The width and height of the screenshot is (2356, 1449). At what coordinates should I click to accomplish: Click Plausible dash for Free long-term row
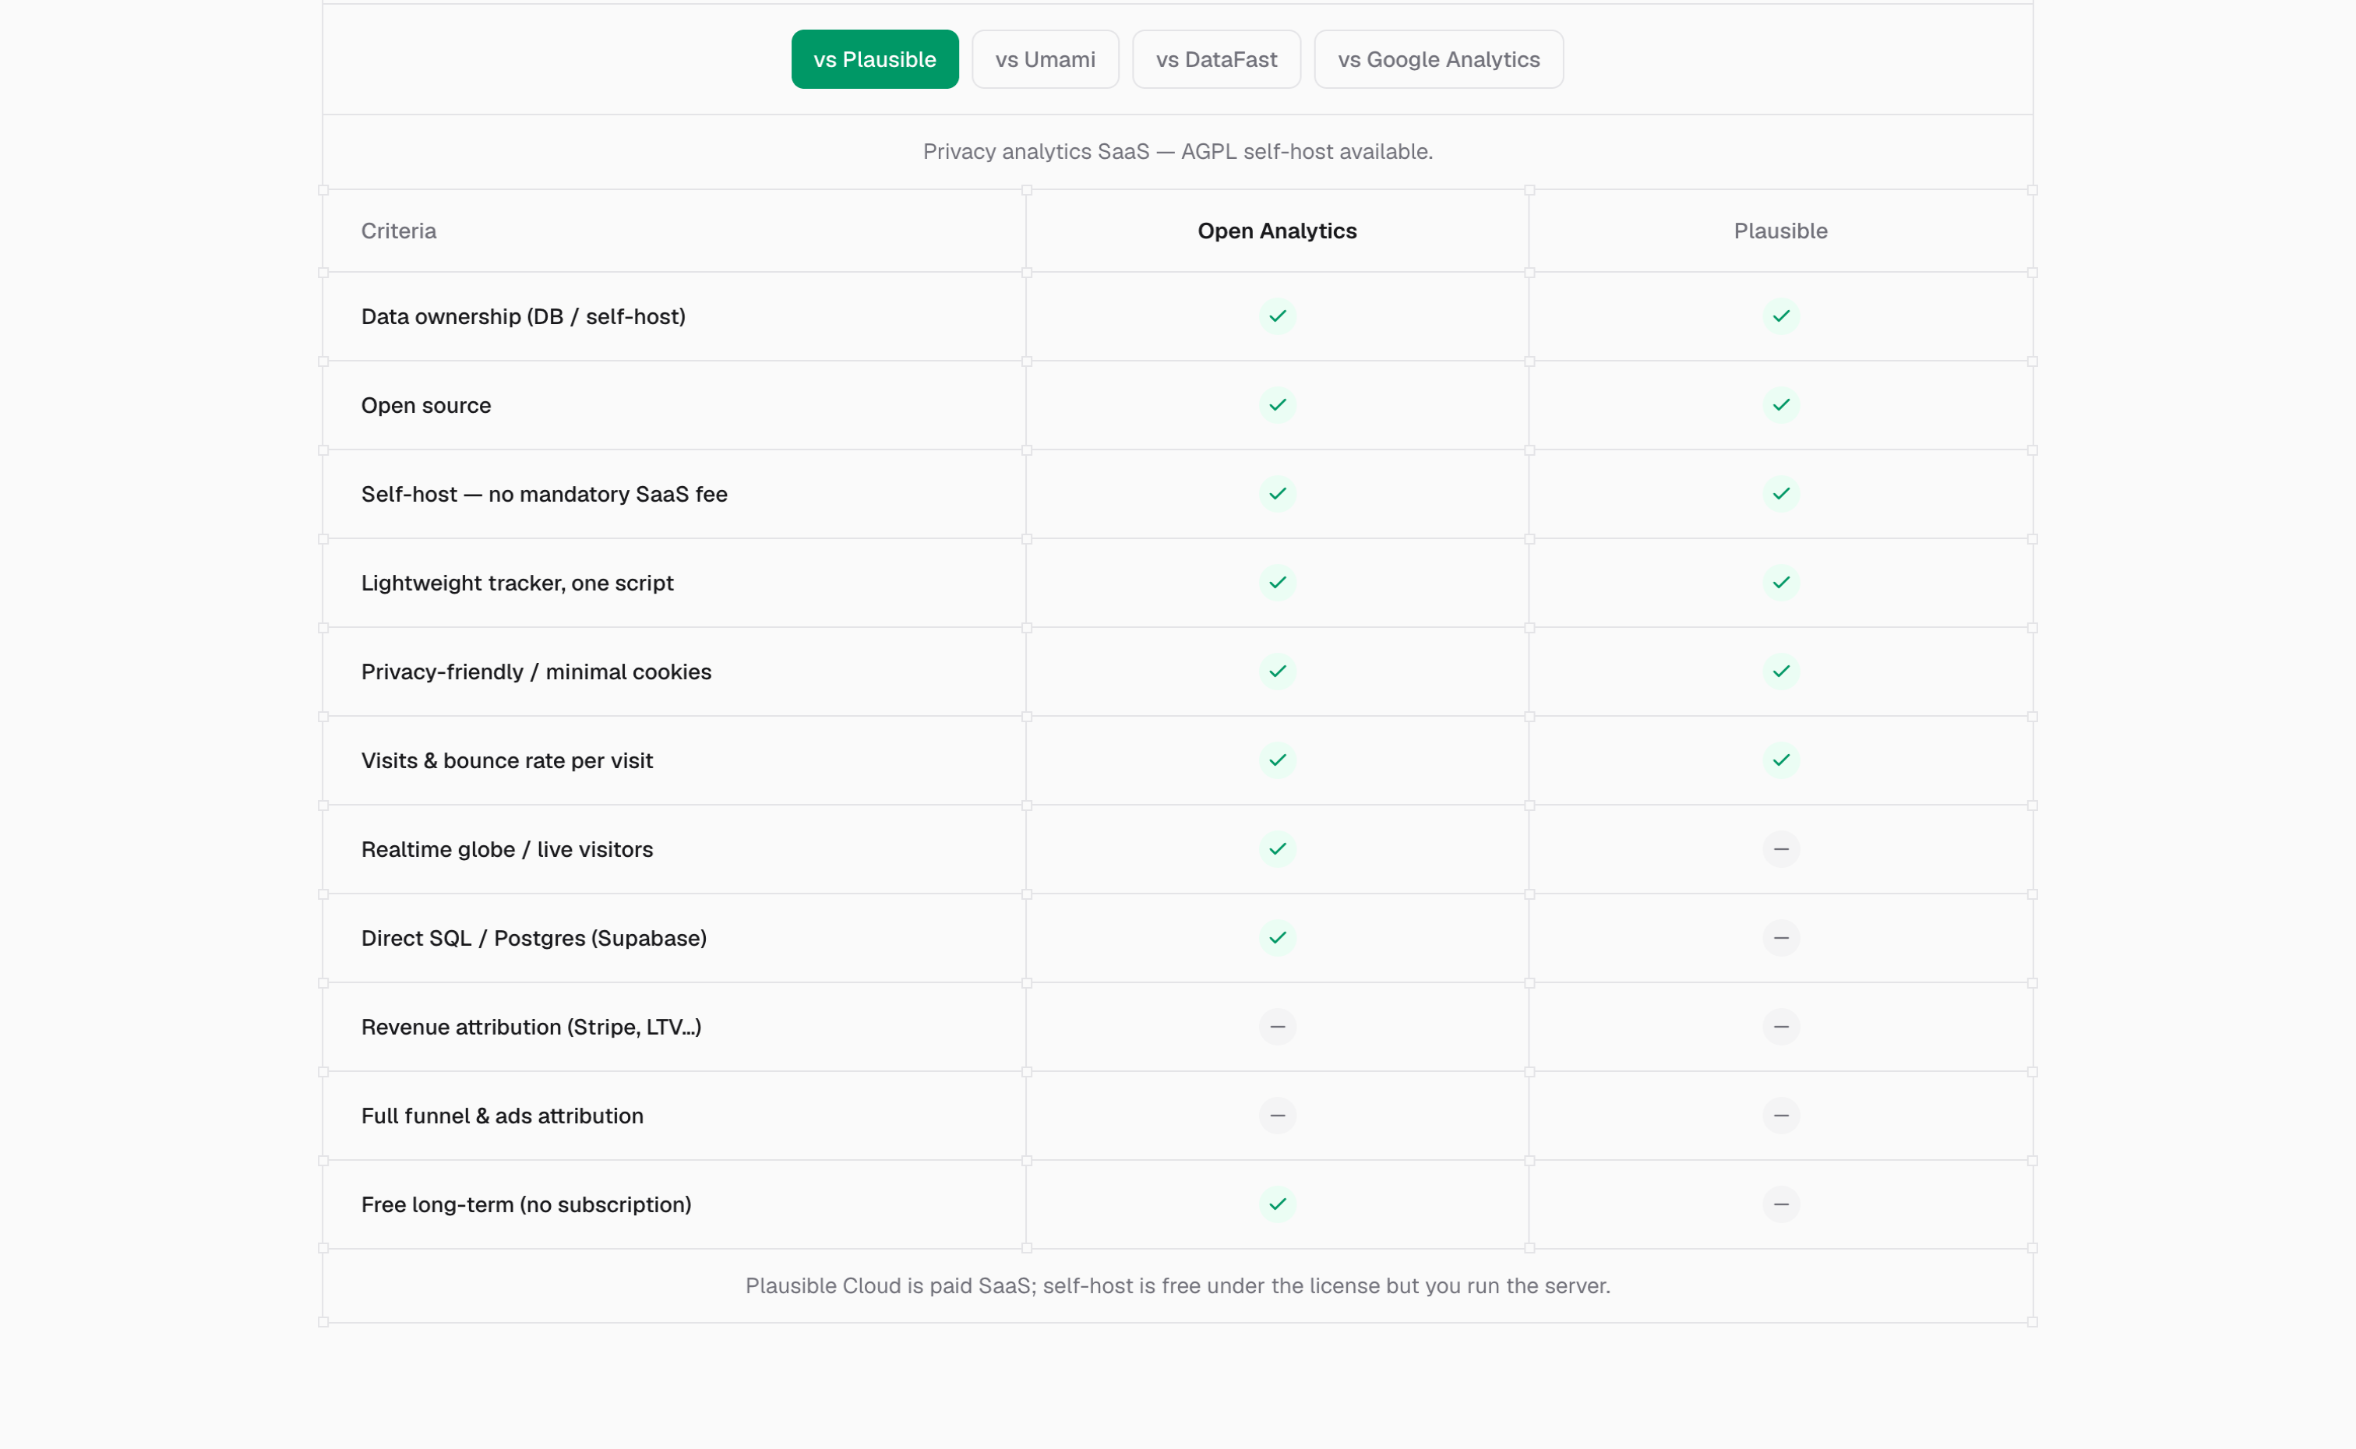[x=1781, y=1204]
